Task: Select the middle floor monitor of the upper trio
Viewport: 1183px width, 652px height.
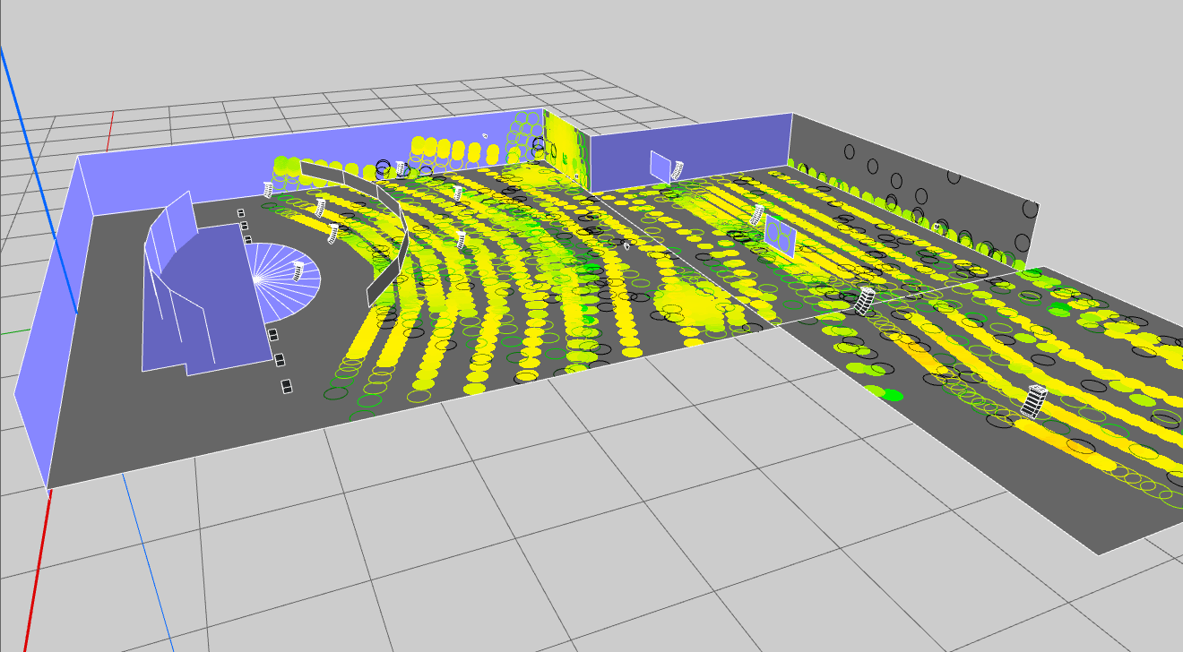Action: [243, 227]
